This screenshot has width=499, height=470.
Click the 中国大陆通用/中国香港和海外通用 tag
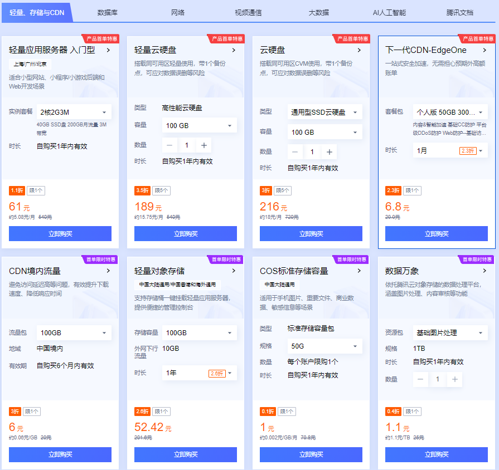(x=178, y=285)
